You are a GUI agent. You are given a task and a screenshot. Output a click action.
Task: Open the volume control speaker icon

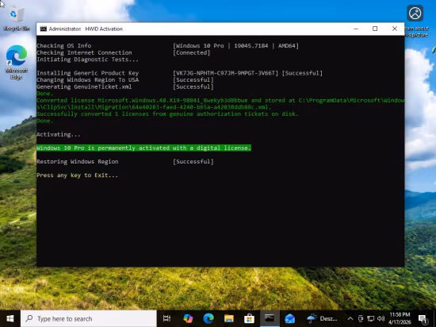381,318
